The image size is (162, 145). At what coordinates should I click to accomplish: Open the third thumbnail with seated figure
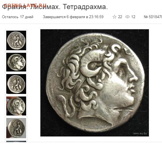click(x=16, y=84)
